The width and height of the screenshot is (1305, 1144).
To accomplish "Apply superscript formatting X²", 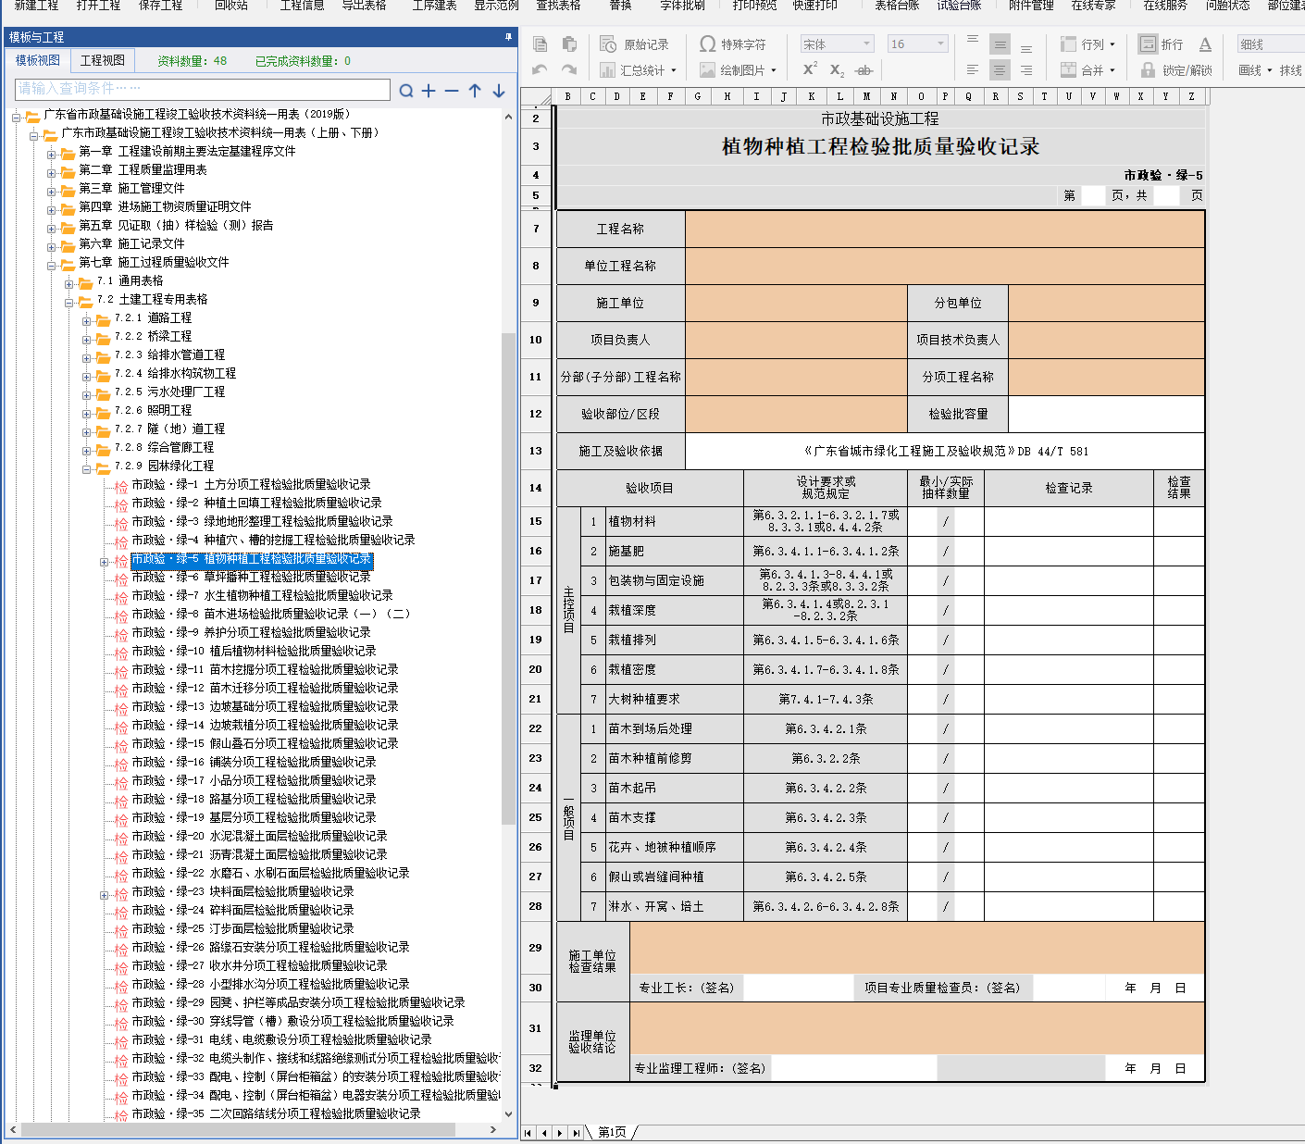I will point(810,69).
